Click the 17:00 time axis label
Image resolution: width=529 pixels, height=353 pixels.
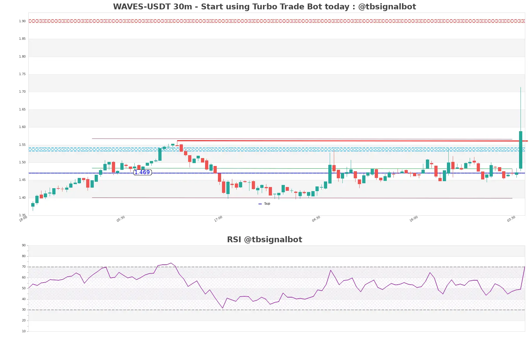[218, 219]
